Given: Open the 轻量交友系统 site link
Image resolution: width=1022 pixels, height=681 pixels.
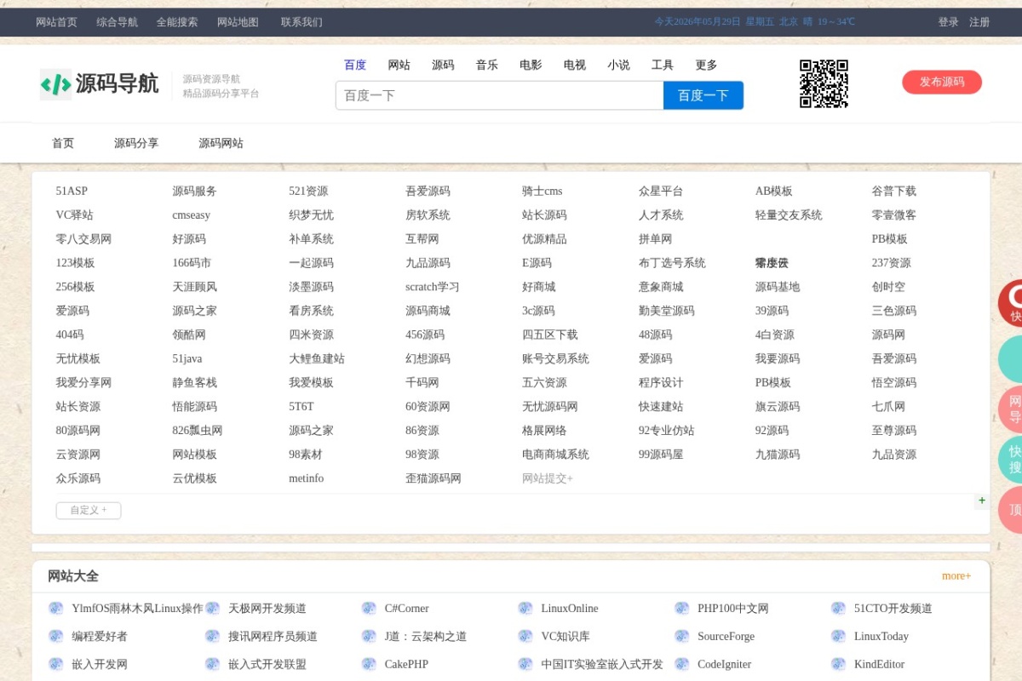Looking at the screenshot, I should (x=789, y=215).
